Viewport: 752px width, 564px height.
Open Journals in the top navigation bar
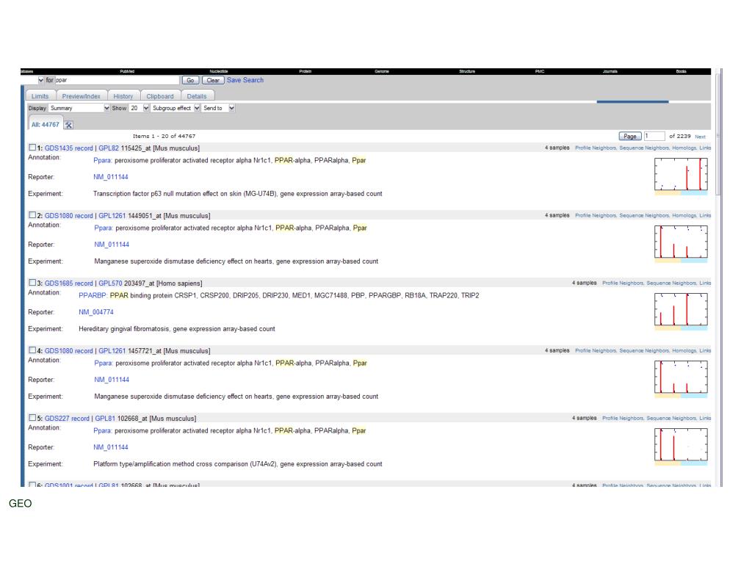tap(610, 71)
